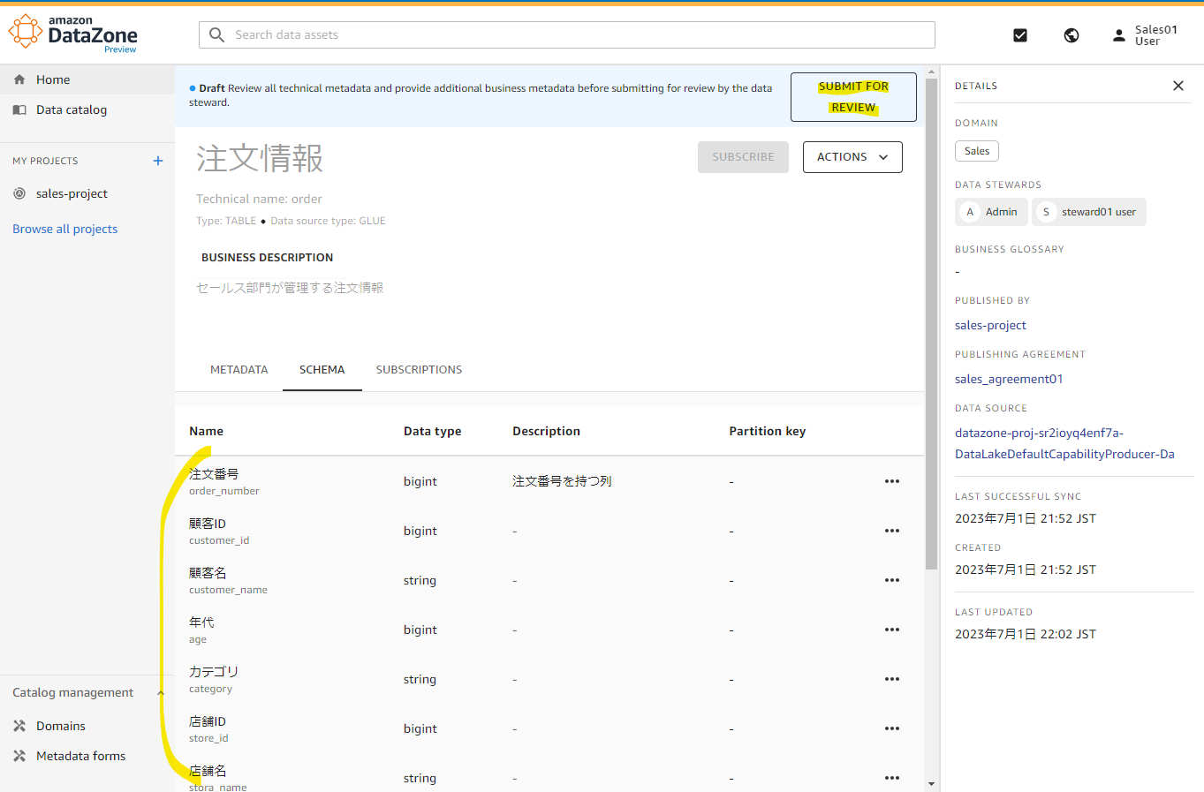
Task: Collapse the Catalog management section
Action: 161,693
